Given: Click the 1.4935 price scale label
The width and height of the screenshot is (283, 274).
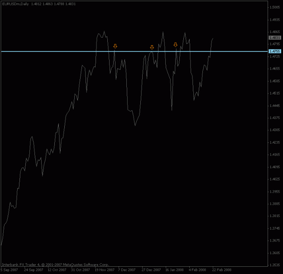Looking at the screenshot, I should 275,19.
